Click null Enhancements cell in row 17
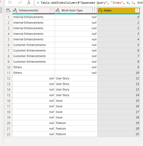 click(x=33, y=106)
